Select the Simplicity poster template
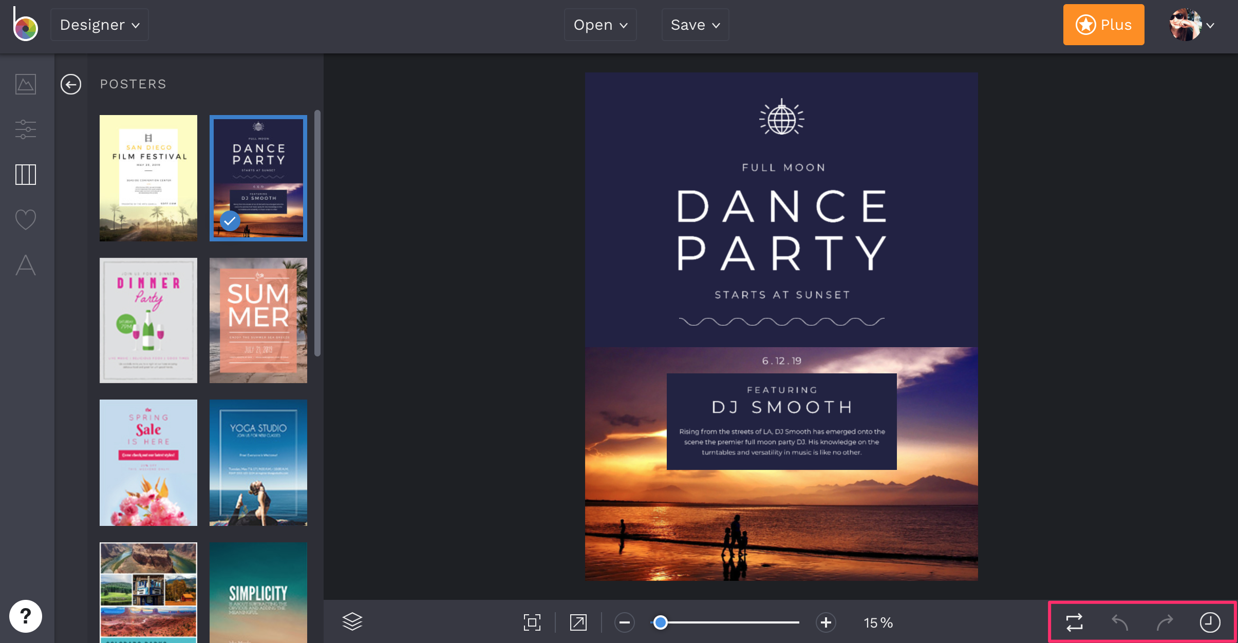 tap(258, 593)
